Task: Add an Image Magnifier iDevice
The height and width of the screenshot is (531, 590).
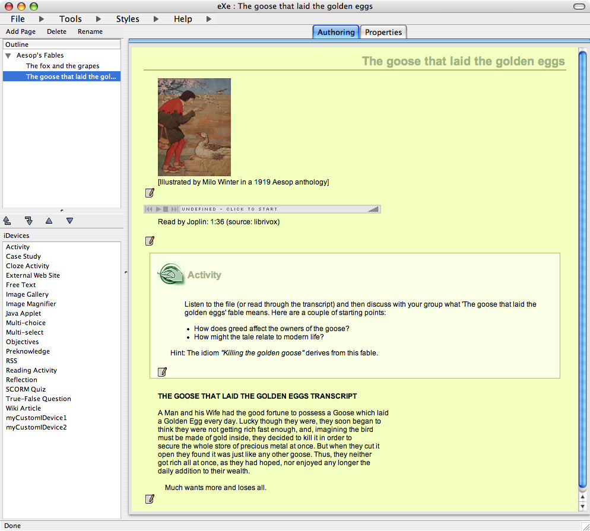Action: pos(31,304)
